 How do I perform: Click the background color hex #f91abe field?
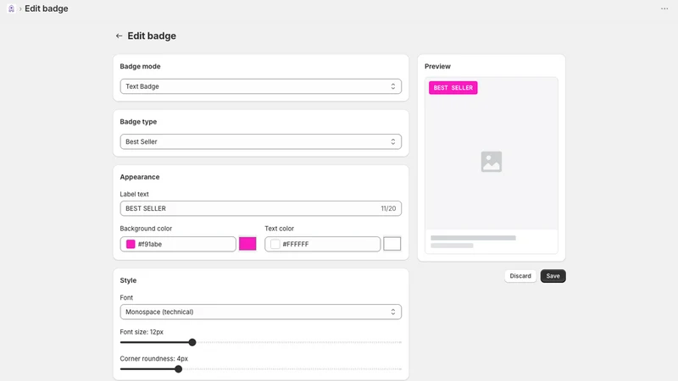click(x=178, y=244)
